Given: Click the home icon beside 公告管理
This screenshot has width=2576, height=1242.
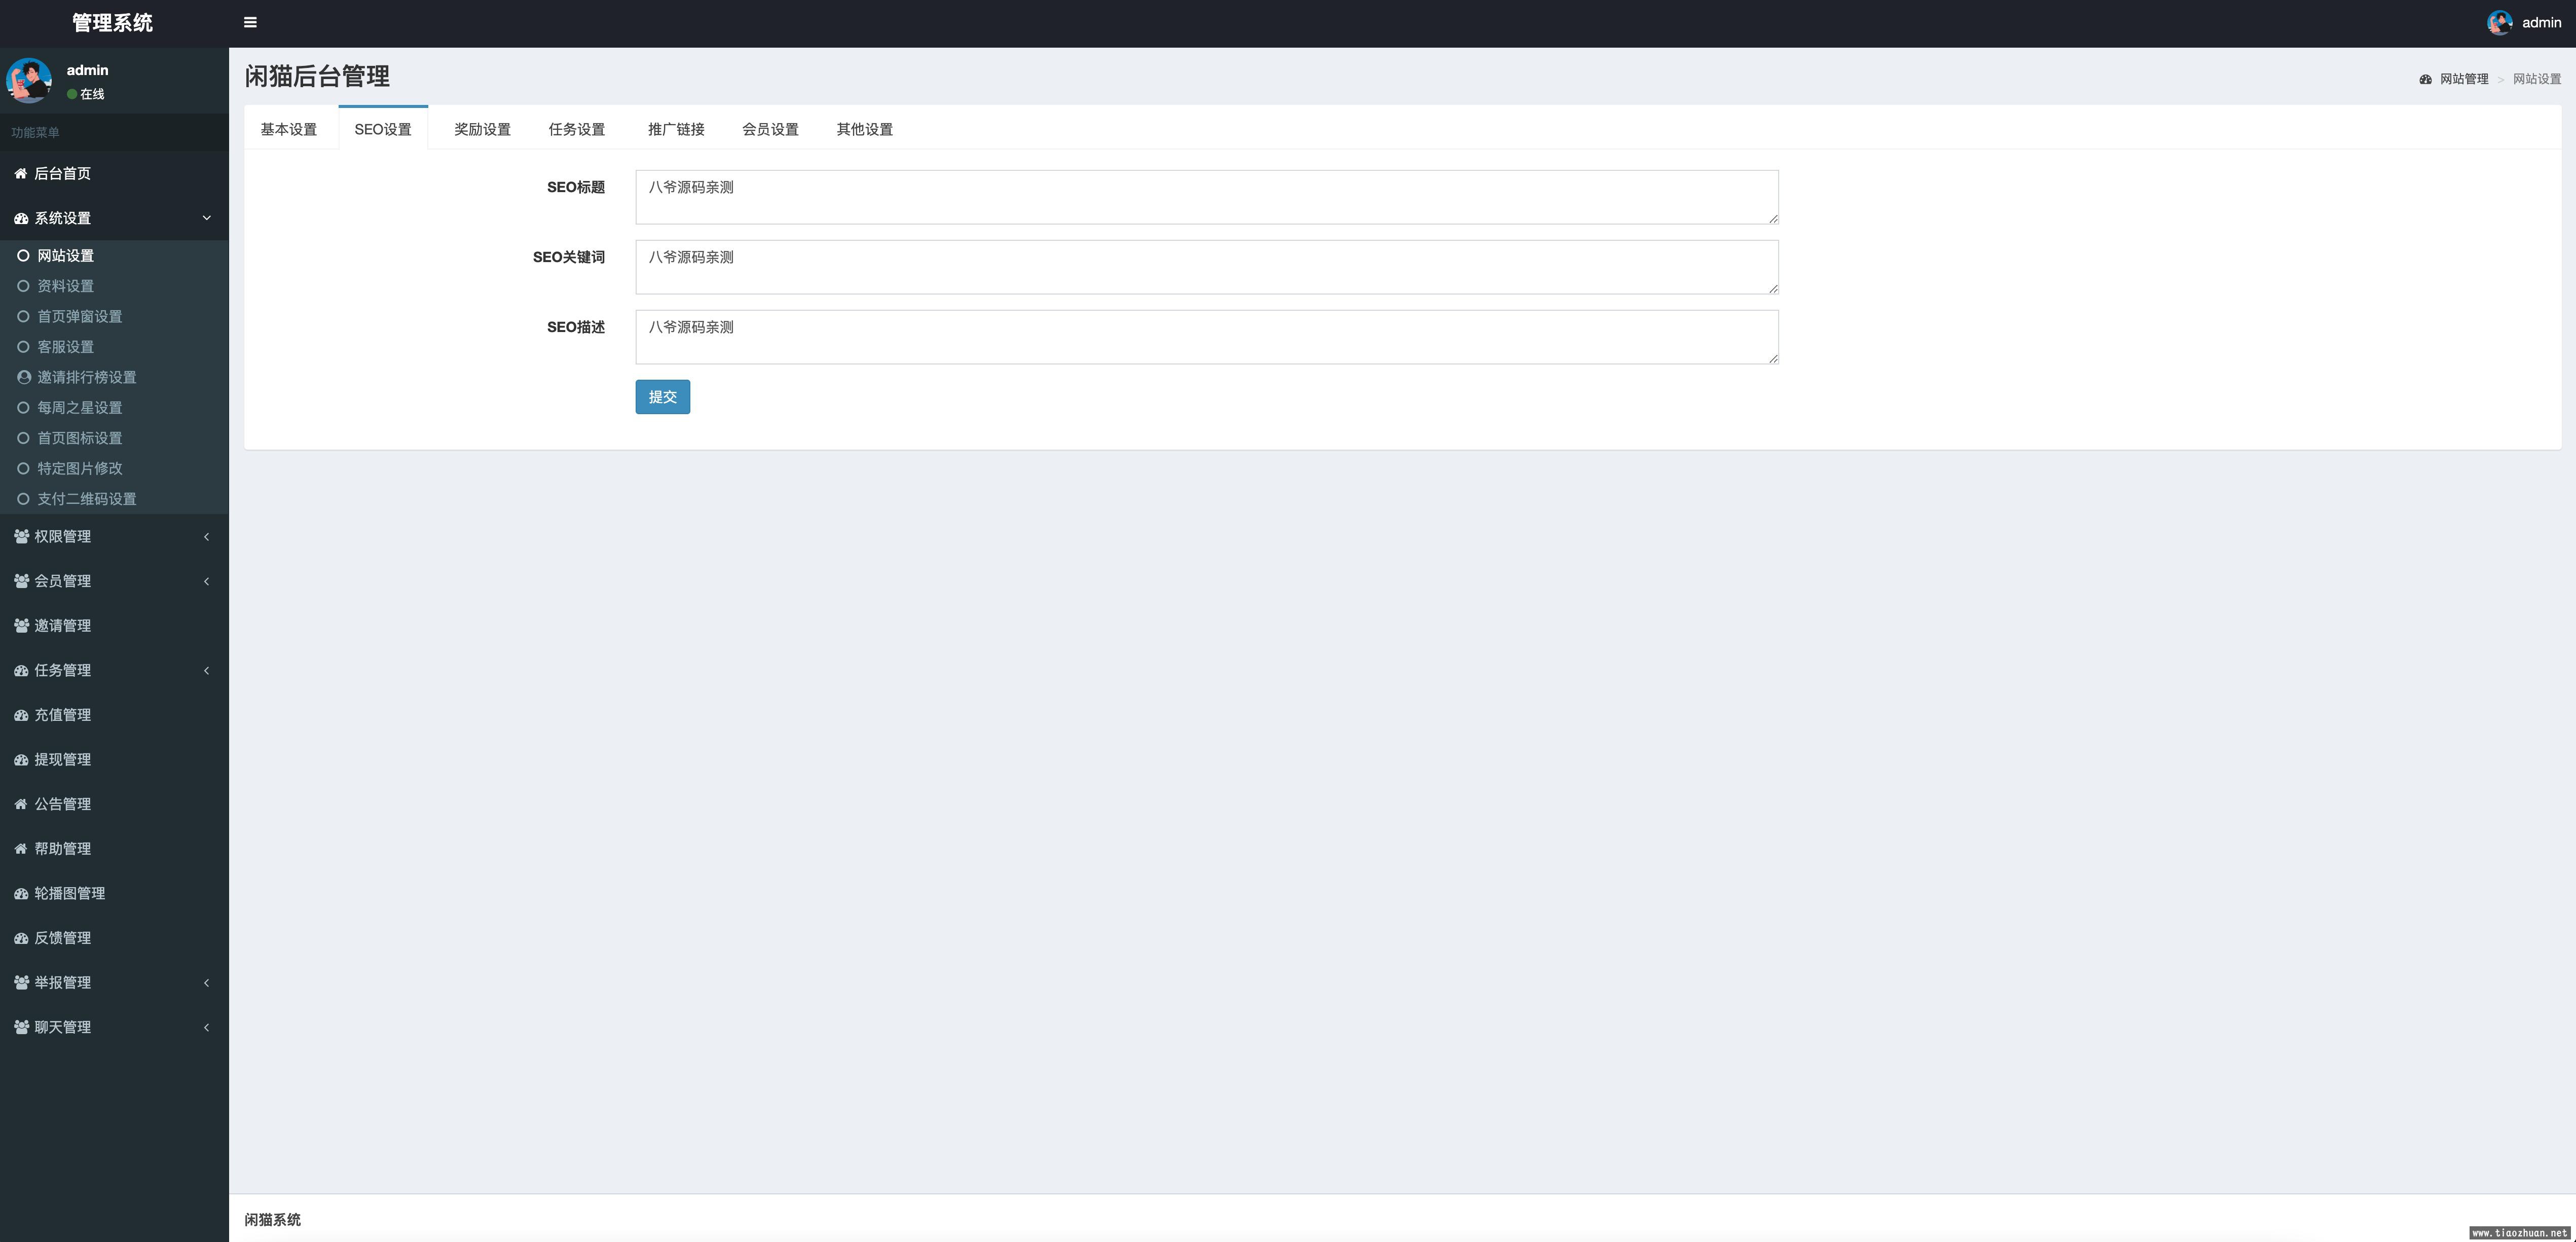Looking at the screenshot, I should point(21,804).
